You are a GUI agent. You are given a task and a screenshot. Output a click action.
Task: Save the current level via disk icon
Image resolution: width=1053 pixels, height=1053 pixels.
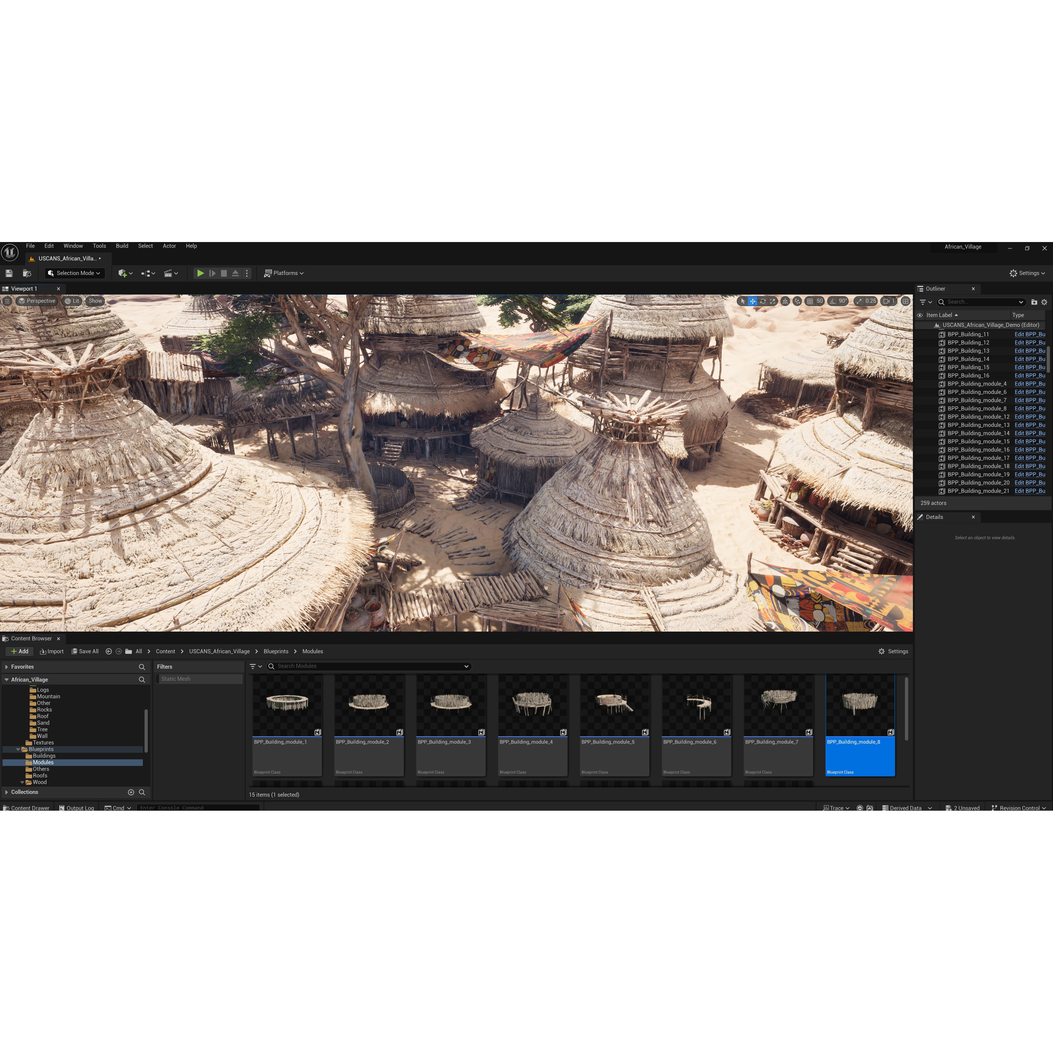pyautogui.click(x=9, y=273)
